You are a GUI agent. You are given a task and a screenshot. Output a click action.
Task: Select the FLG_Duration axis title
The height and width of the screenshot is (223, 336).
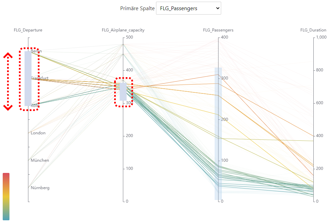pos(313,30)
